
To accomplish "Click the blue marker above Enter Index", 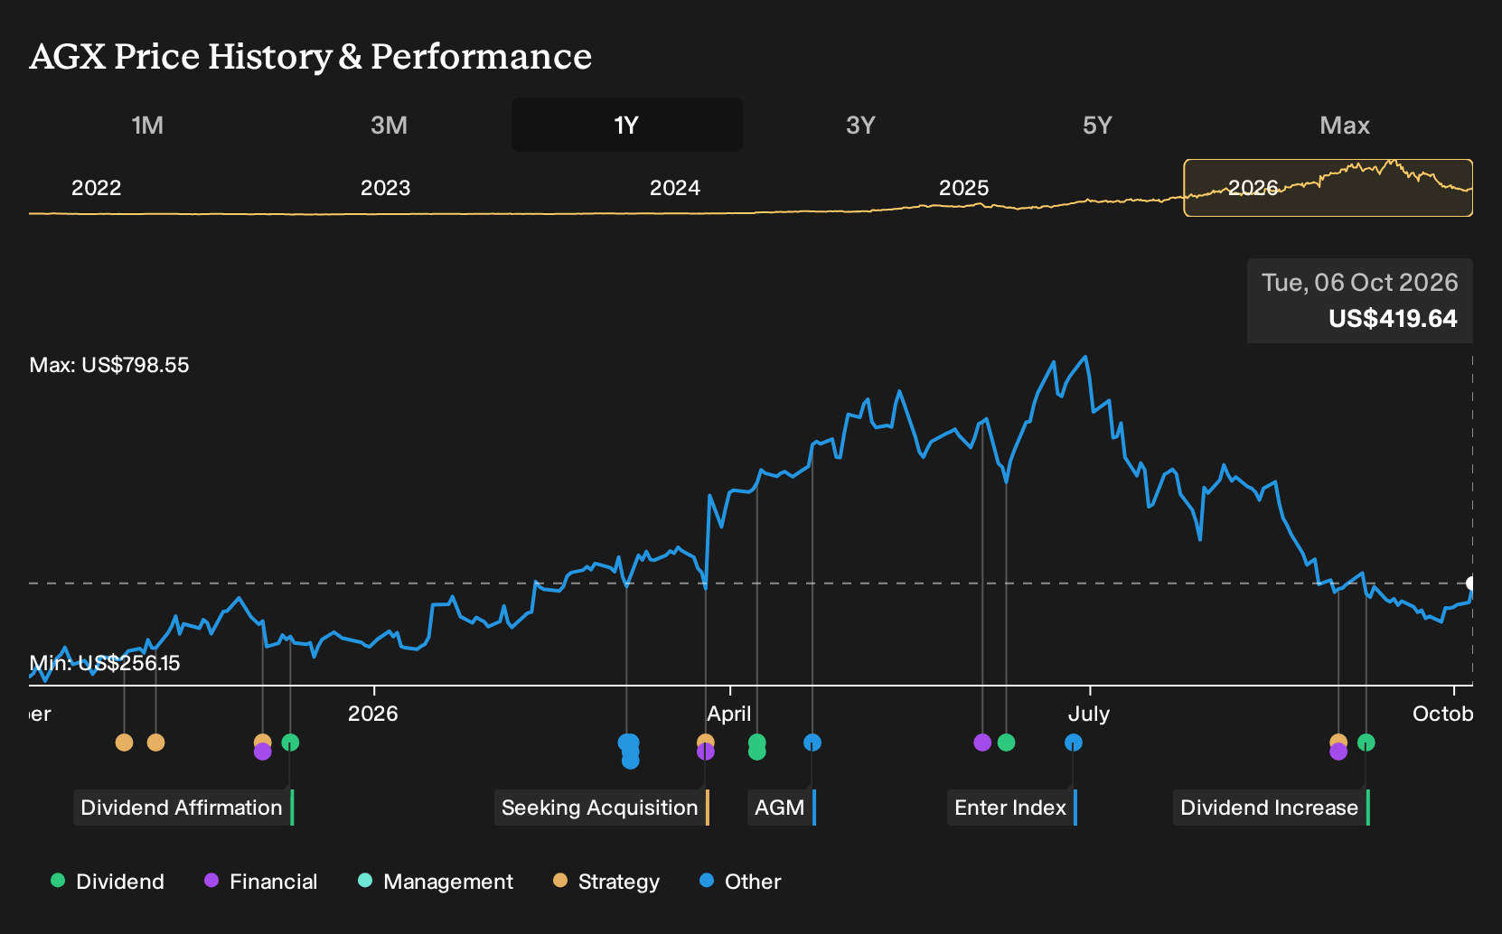I will click(x=1074, y=743).
